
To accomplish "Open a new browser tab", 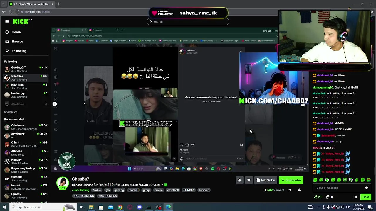I will 59,4.
